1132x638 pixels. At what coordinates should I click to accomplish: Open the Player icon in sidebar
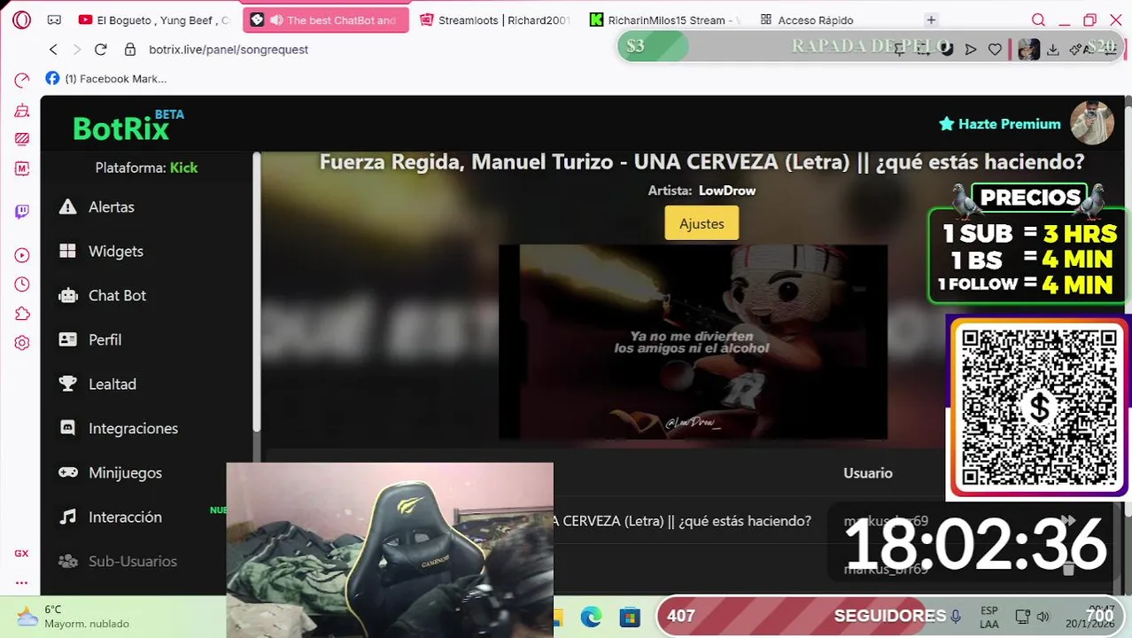22,255
